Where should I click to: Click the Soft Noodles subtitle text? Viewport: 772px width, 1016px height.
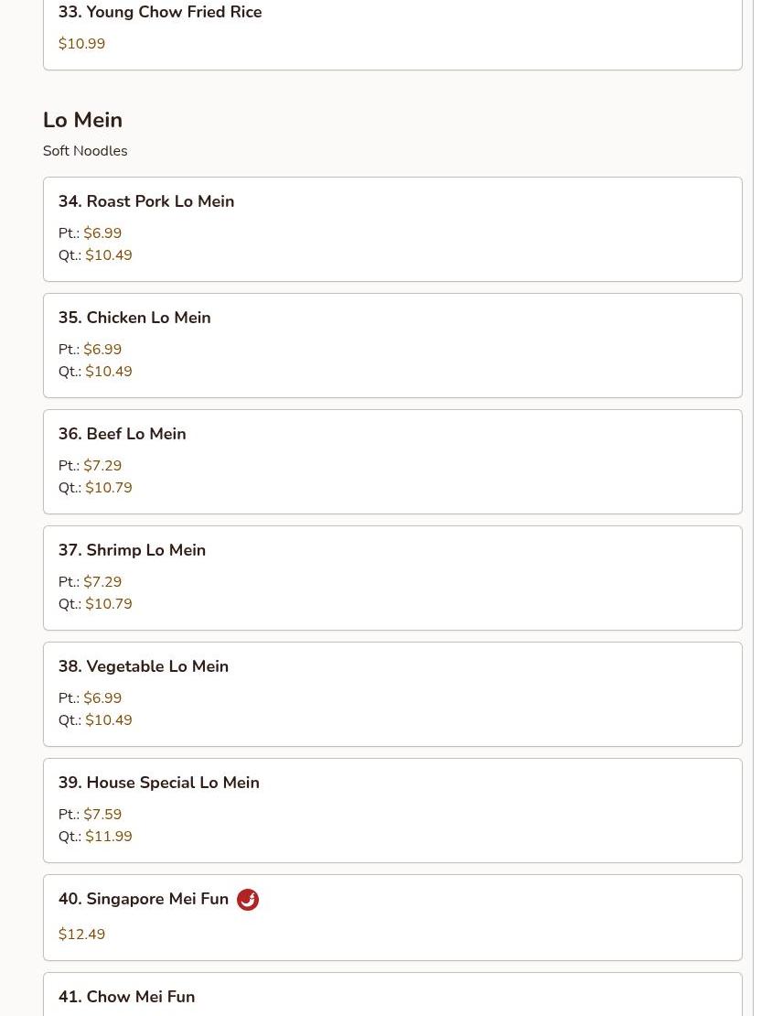[x=85, y=151]
